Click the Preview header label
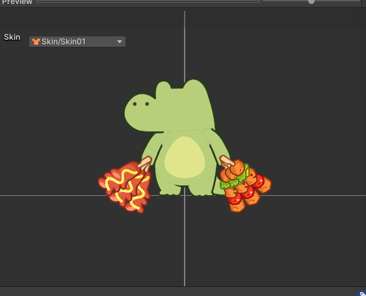This screenshot has width=366, height=296. tap(16, 2)
